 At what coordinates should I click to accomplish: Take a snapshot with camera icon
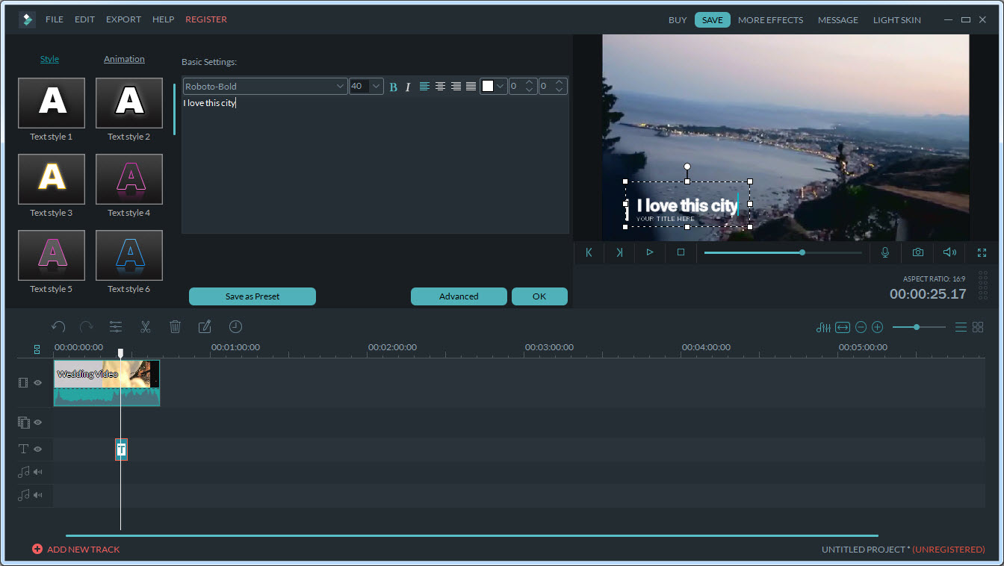[x=917, y=252]
